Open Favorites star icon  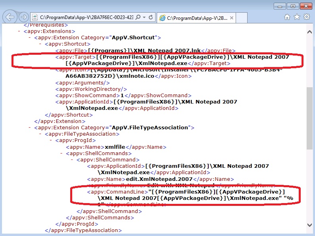[x=297, y=17]
